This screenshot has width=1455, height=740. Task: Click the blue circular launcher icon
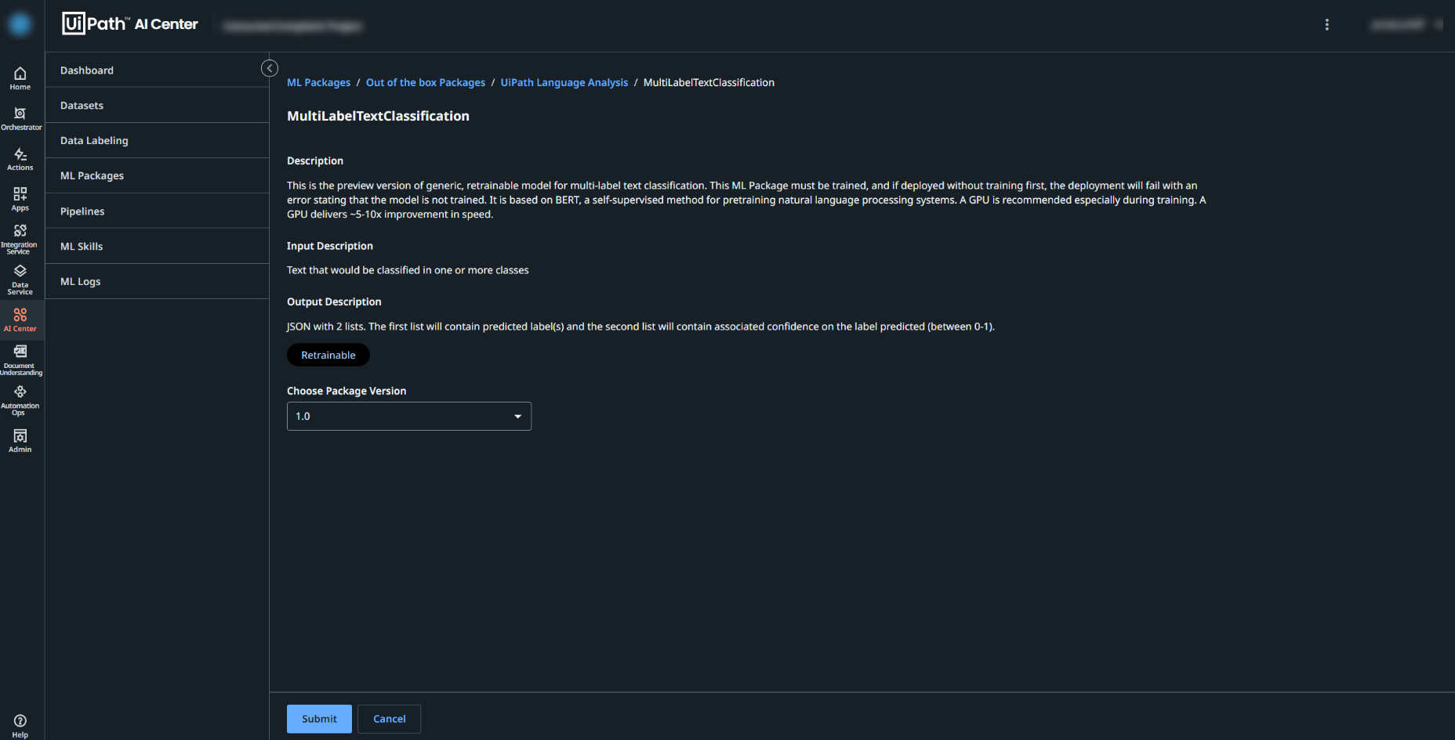point(20,24)
